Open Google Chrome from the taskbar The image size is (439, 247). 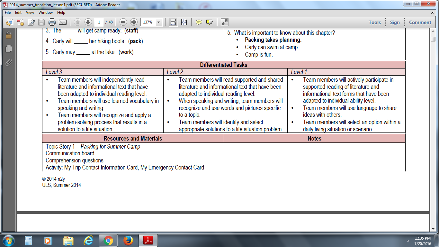point(108,241)
